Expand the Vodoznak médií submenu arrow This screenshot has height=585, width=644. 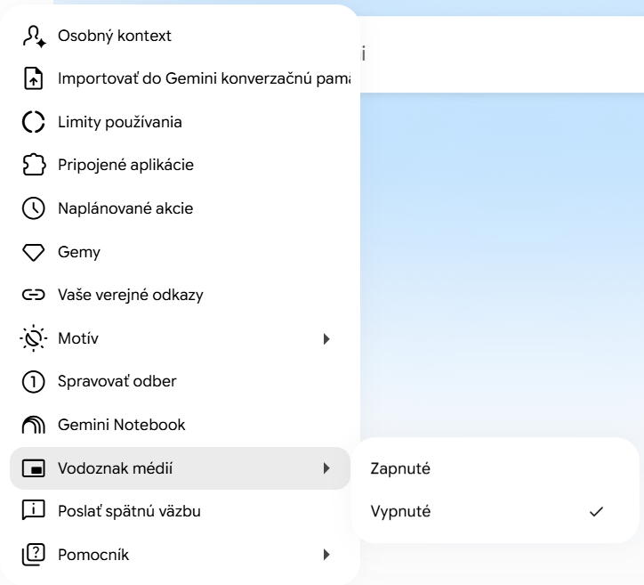(326, 468)
